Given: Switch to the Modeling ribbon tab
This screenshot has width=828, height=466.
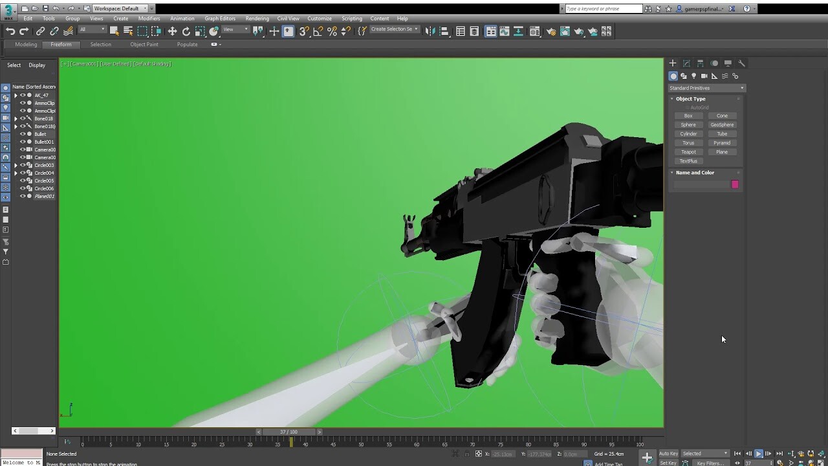Looking at the screenshot, I should [25, 44].
